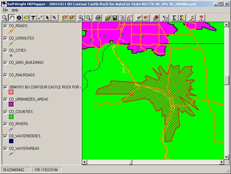Choose the text T label tool

coord(33,18)
